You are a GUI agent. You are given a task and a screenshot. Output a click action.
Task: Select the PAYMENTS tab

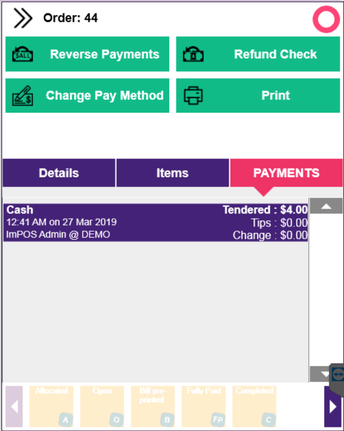click(x=287, y=173)
